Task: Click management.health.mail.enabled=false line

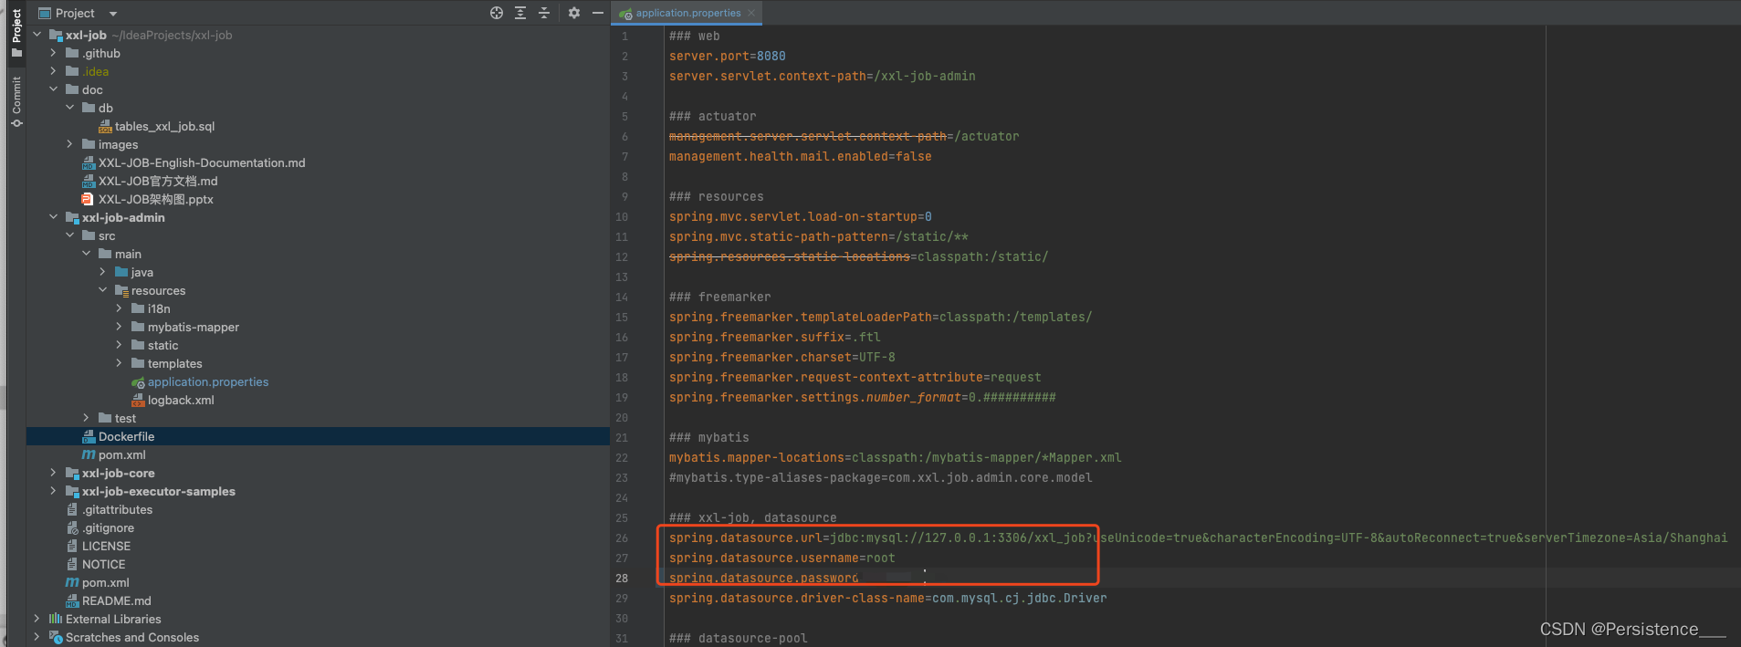Action: coord(800,156)
